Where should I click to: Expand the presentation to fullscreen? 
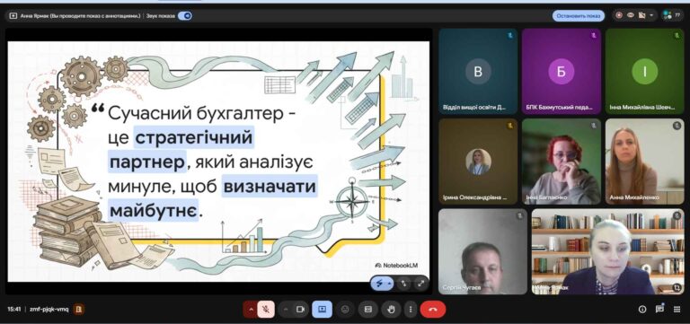(420, 284)
